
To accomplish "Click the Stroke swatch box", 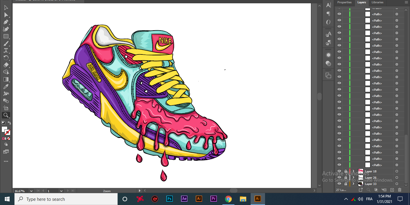I will pyautogui.click(x=8, y=132).
